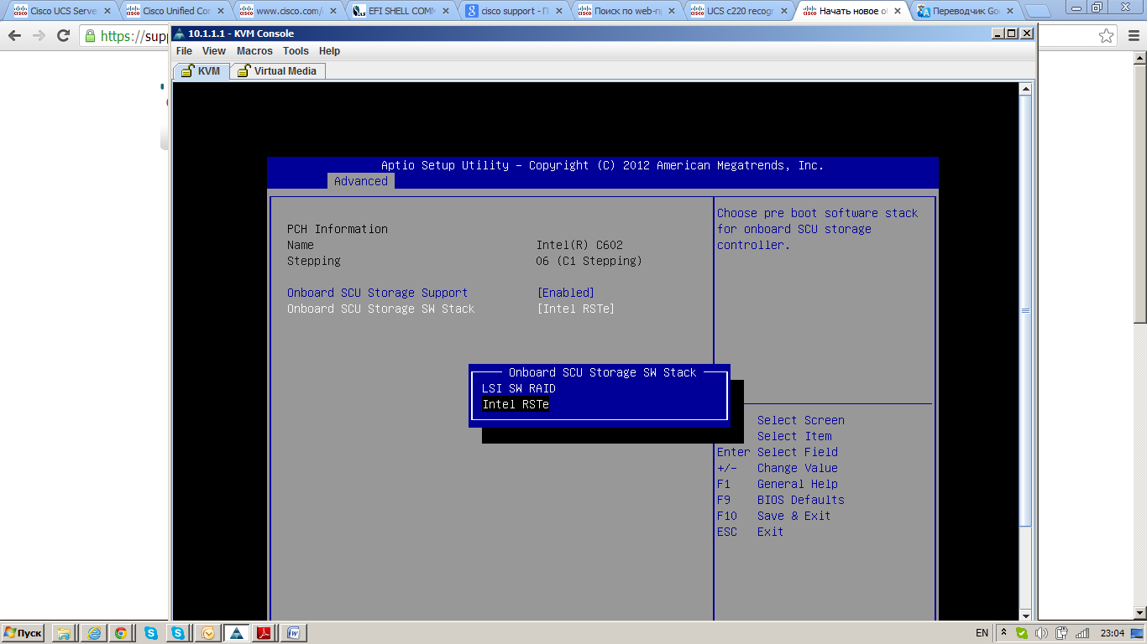Click the EN language indicator
The image size is (1147, 644).
pyautogui.click(x=982, y=633)
